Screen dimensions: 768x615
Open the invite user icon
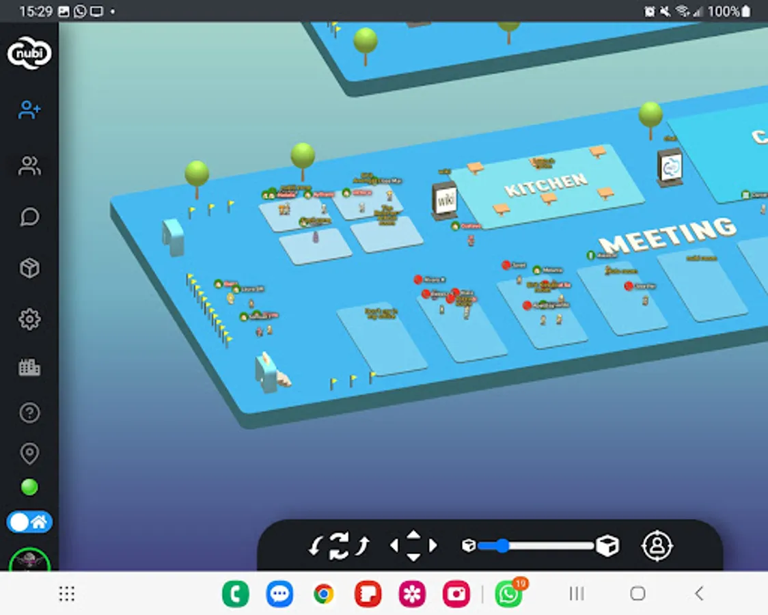click(x=29, y=110)
